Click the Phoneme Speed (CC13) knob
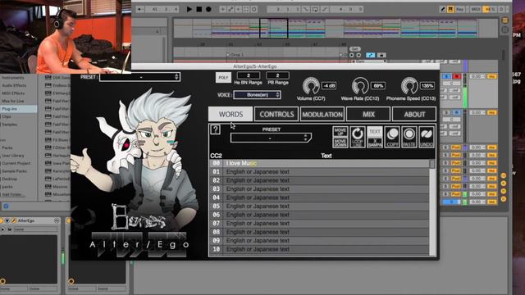525x295 pixels. point(409,86)
